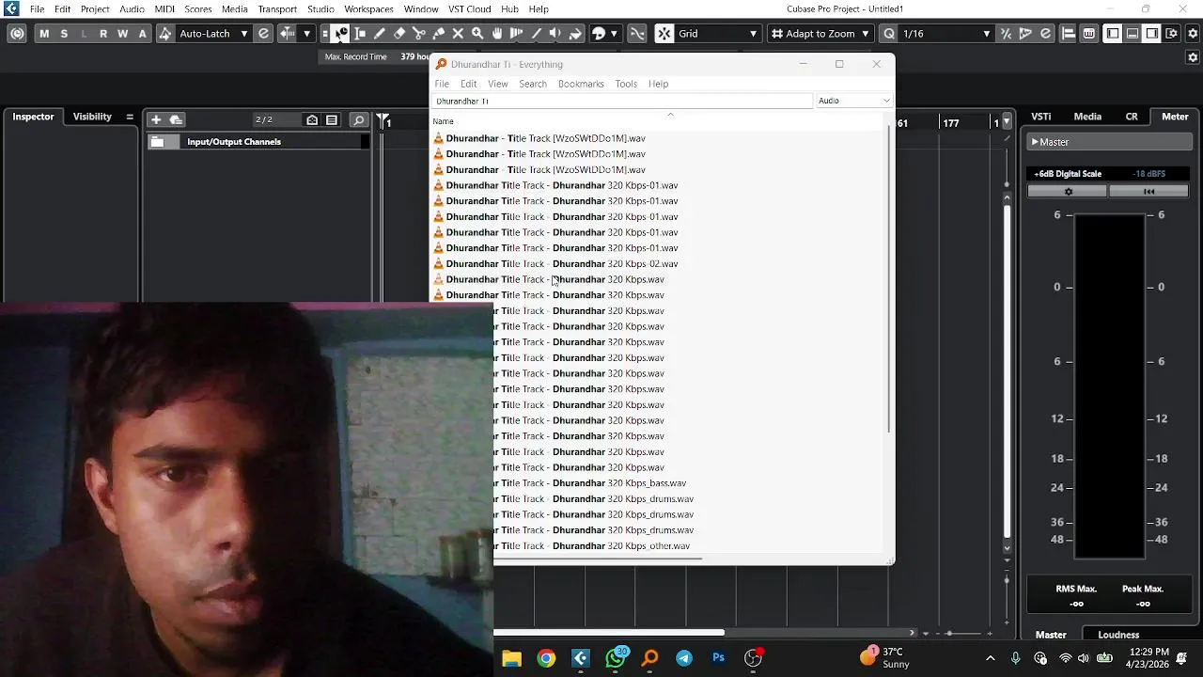Select the Range Selection tool
Viewport: 1203px width, 677px height.
click(x=360, y=33)
